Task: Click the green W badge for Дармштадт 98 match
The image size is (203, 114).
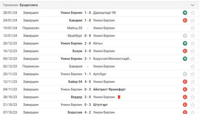Action: coord(185,13)
